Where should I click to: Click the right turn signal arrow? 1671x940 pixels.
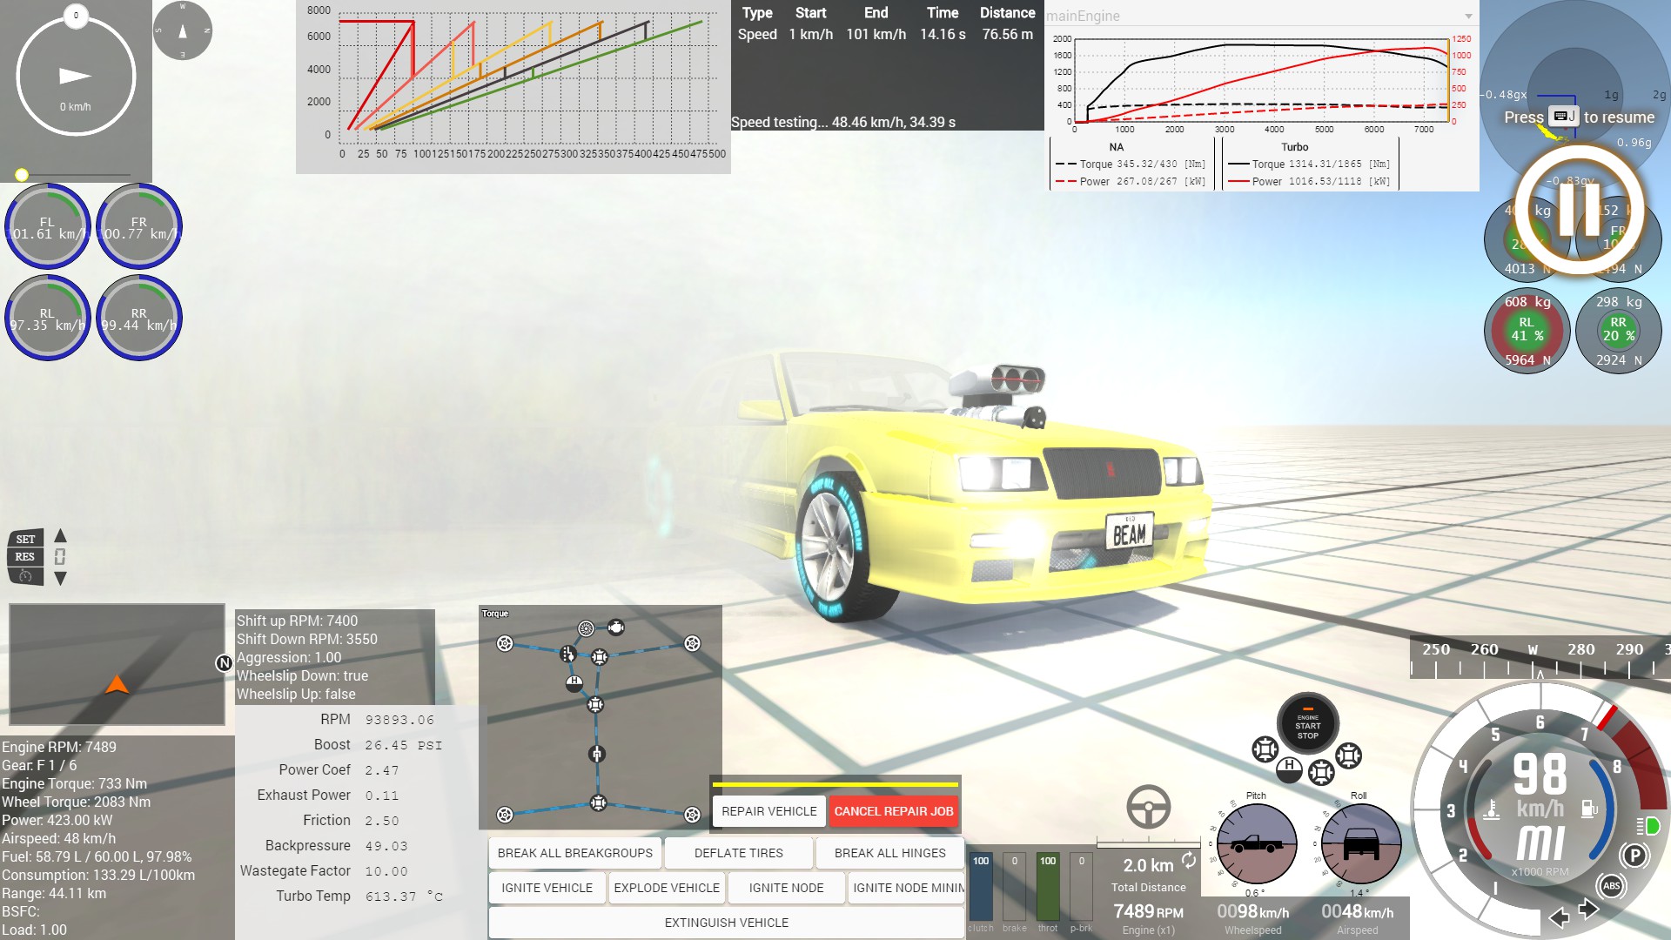tap(1588, 909)
